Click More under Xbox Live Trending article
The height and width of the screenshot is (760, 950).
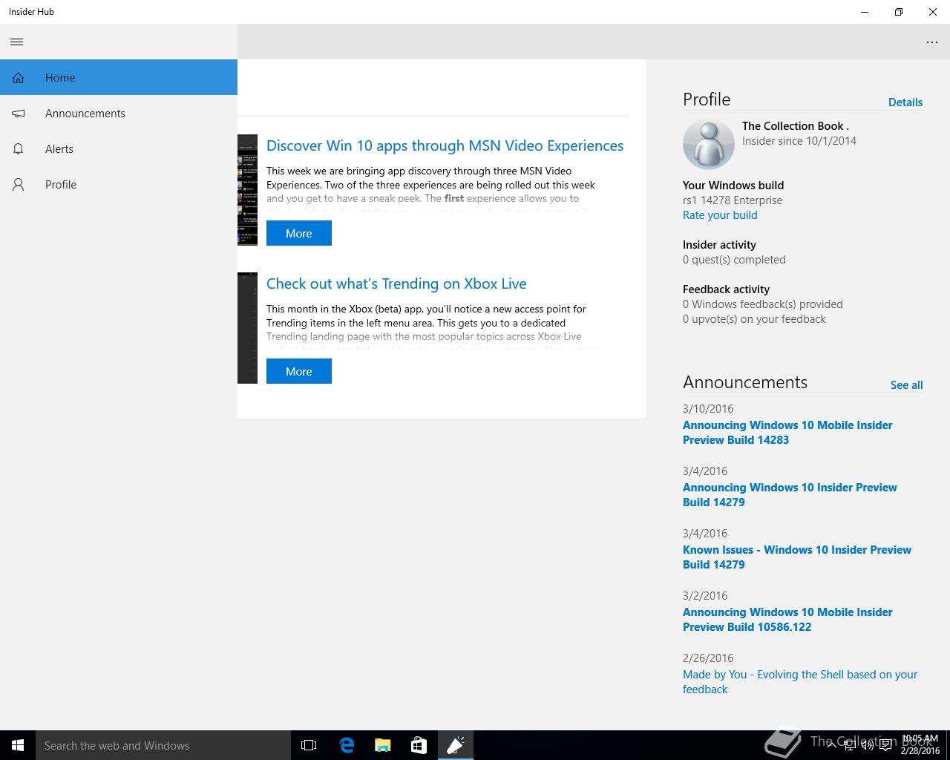[299, 371]
